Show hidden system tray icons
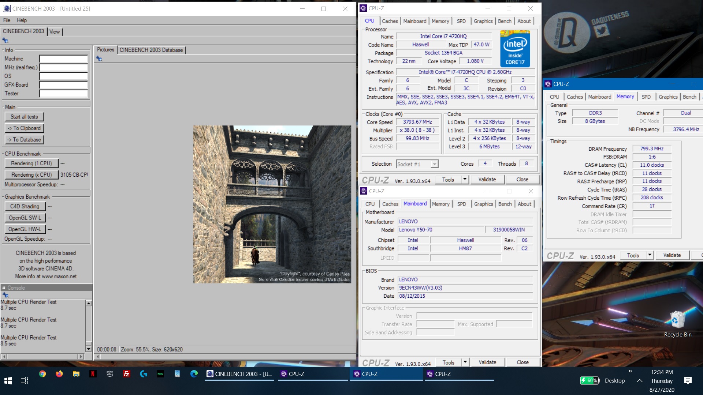703x395 pixels. coord(639,381)
